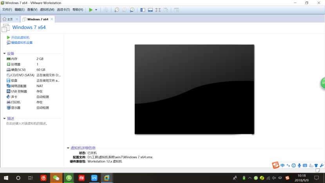The image size is (325, 183).
Task: Toggle punctuation mode on Sogou IME bar
Action: coord(288,165)
